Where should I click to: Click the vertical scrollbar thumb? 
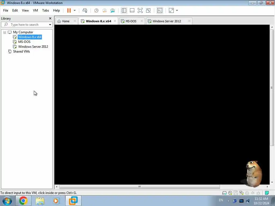coord(272,88)
